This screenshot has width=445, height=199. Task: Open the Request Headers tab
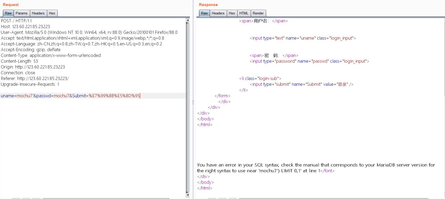[38, 13]
